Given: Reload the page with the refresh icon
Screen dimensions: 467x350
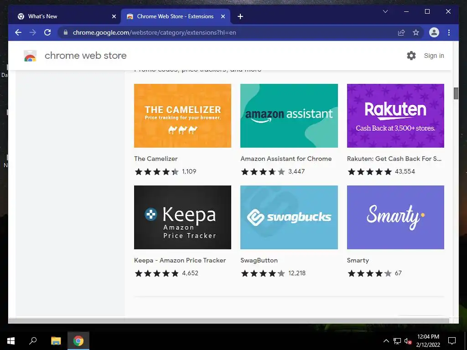Looking at the screenshot, I should coord(47,32).
